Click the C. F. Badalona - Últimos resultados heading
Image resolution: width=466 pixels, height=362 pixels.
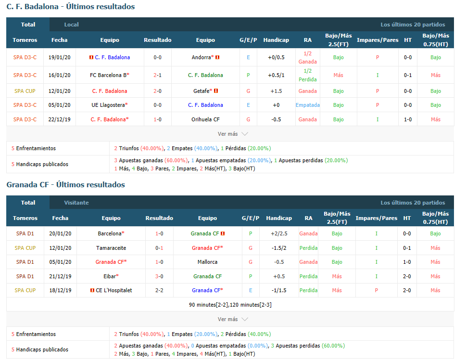(x=70, y=7)
